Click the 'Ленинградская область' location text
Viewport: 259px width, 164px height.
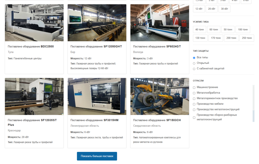click(85, 126)
